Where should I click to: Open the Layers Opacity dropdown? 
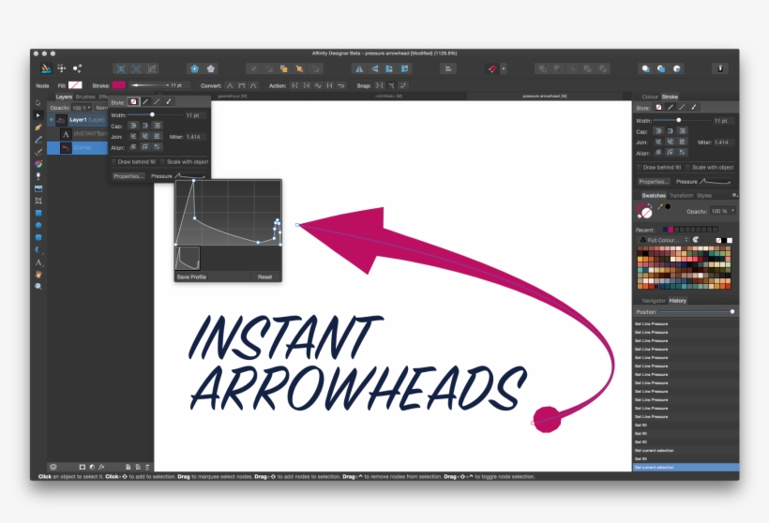click(x=89, y=108)
